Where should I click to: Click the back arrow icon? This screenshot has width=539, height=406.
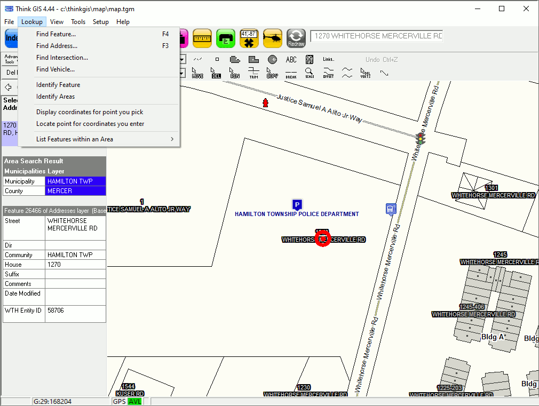(x=8, y=87)
